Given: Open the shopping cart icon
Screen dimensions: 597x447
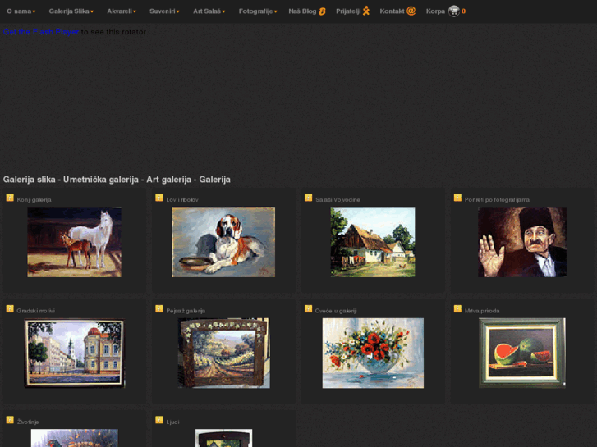Looking at the screenshot, I should 453,11.
